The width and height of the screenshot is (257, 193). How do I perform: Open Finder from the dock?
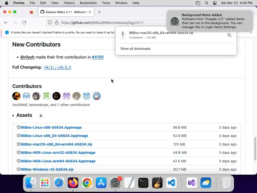point(31,183)
